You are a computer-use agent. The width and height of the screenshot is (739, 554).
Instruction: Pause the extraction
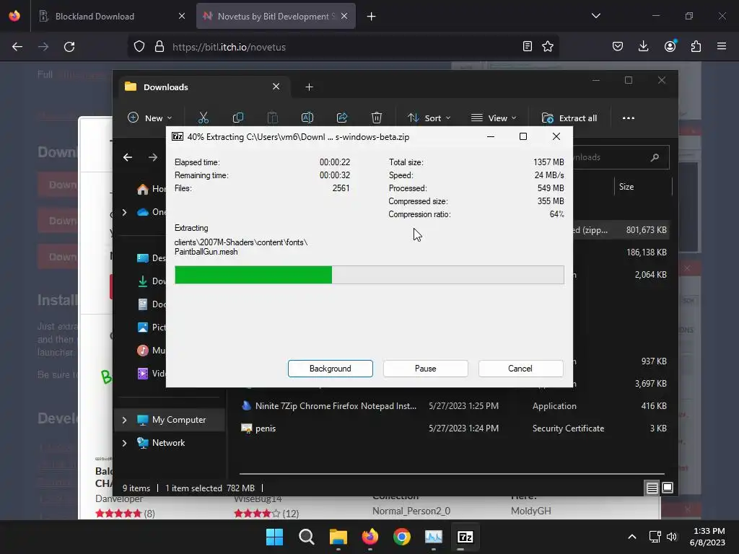[x=425, y=369]
